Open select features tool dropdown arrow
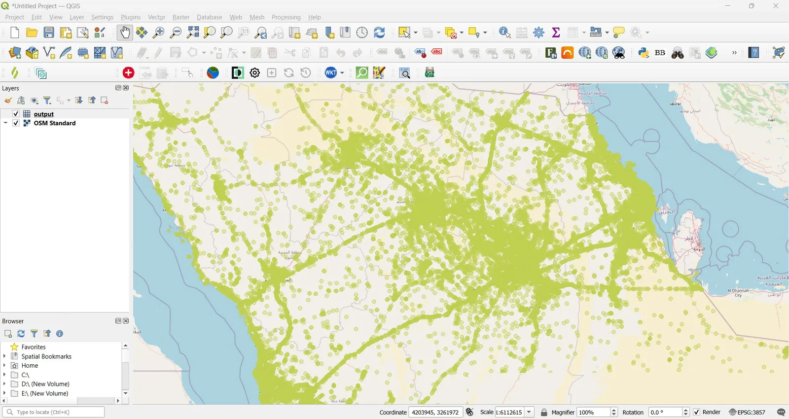Screen dimensions: 789x419 tap(416, 33)
